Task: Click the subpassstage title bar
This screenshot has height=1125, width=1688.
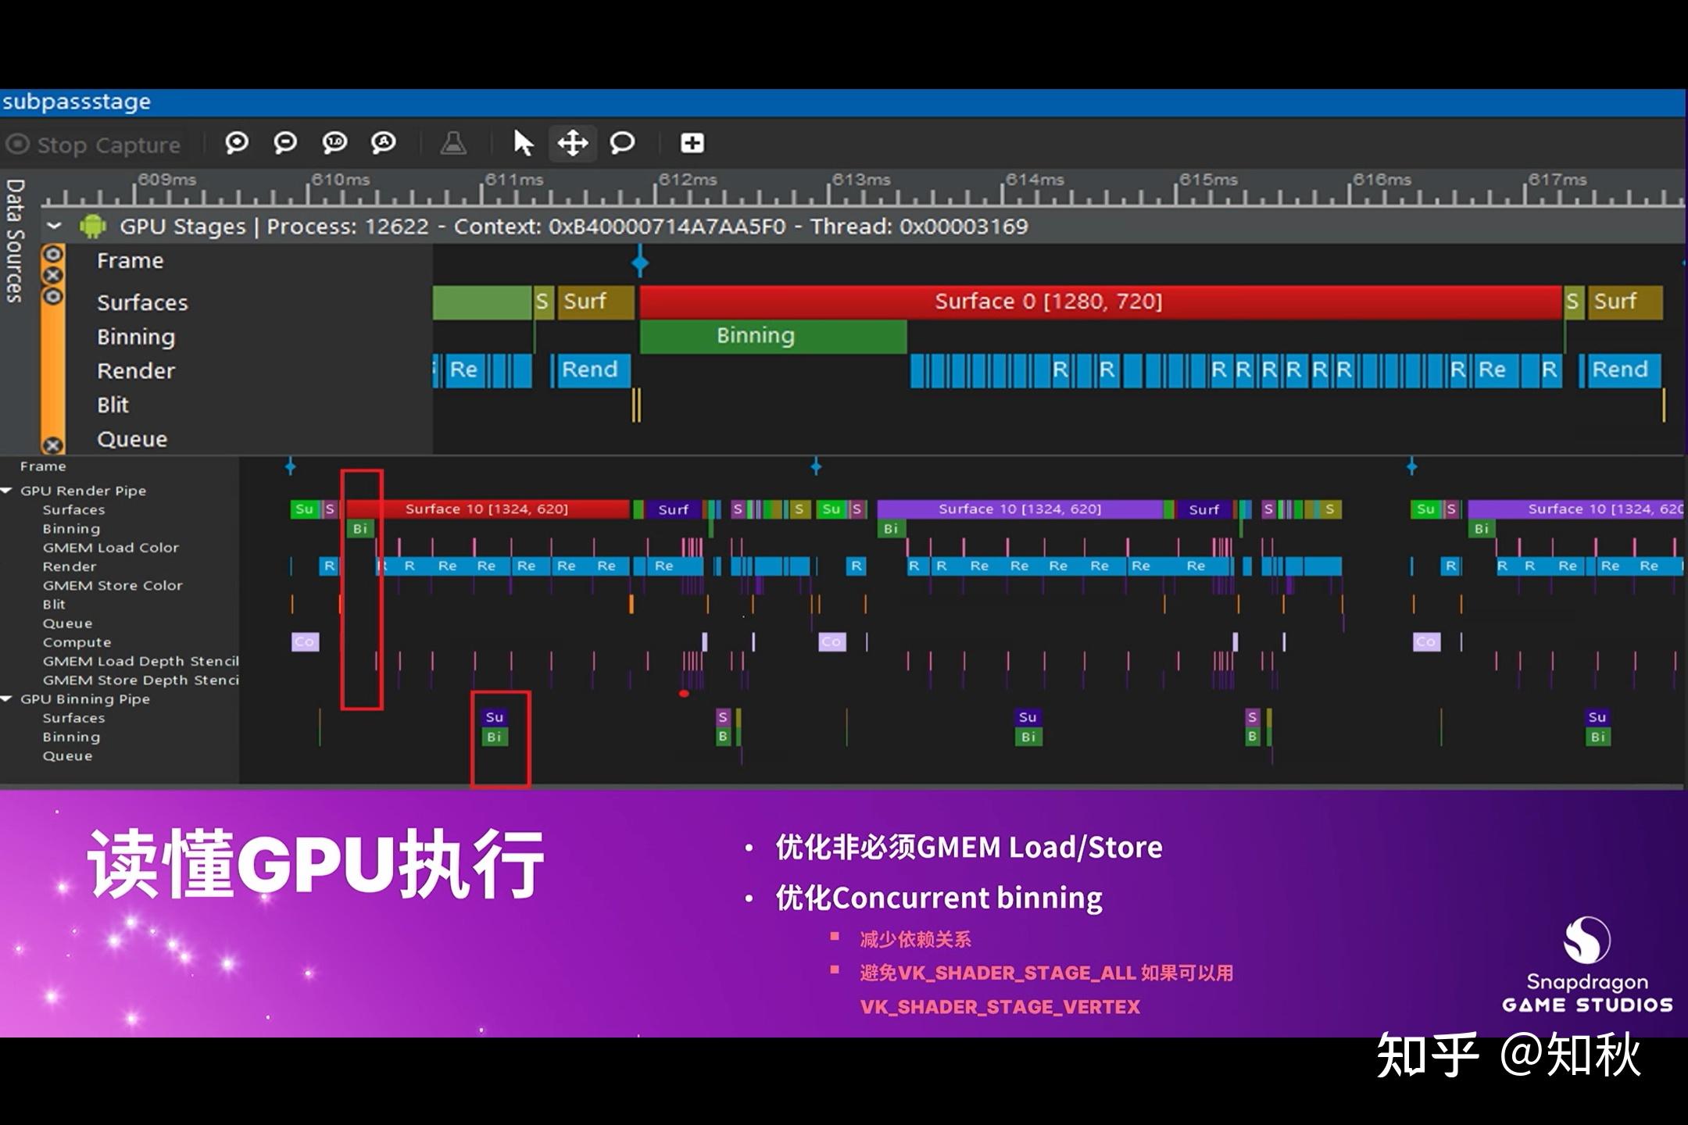Action: coord(76,102)
